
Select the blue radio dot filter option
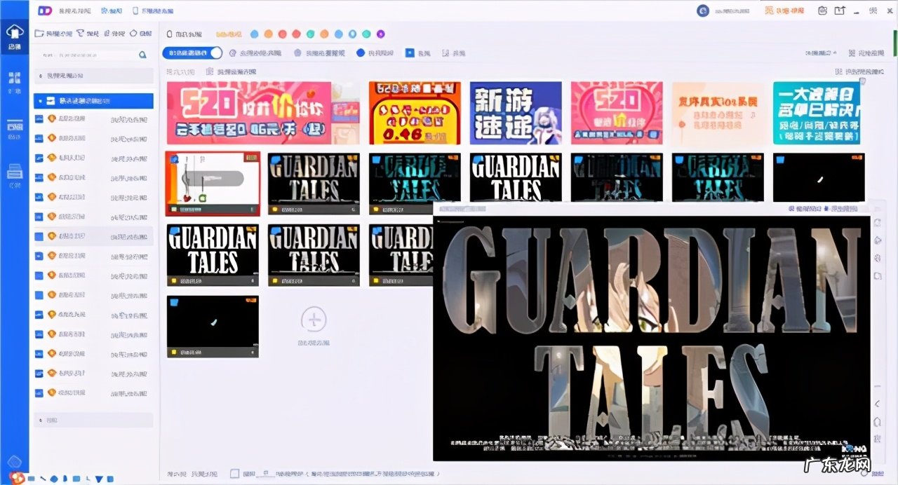click(x=361, y=53)
